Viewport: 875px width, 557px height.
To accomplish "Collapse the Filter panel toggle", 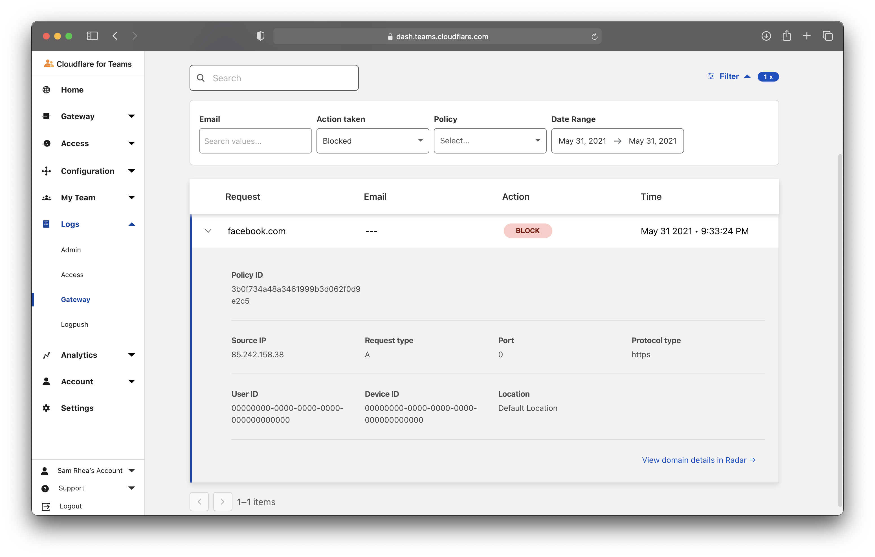I will tap(729, 76).
